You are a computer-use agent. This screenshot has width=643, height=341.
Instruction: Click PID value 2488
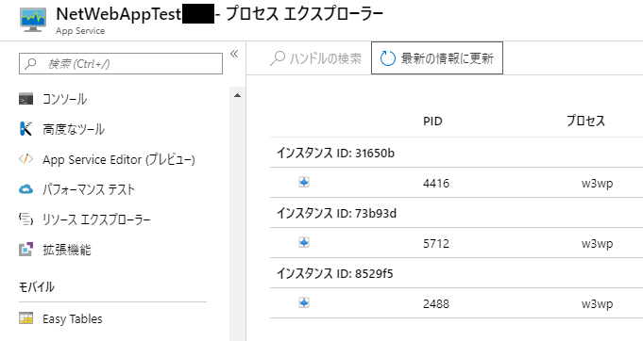436,304
